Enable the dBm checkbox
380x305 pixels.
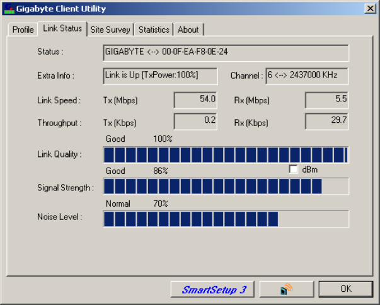[293, 169]
